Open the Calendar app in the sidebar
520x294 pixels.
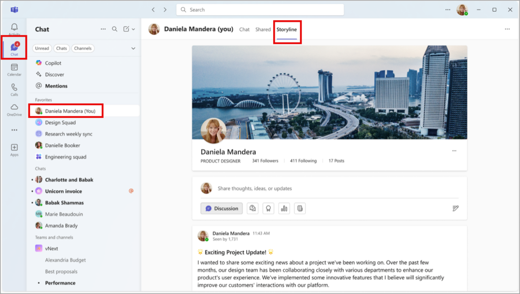coord(14,70)
